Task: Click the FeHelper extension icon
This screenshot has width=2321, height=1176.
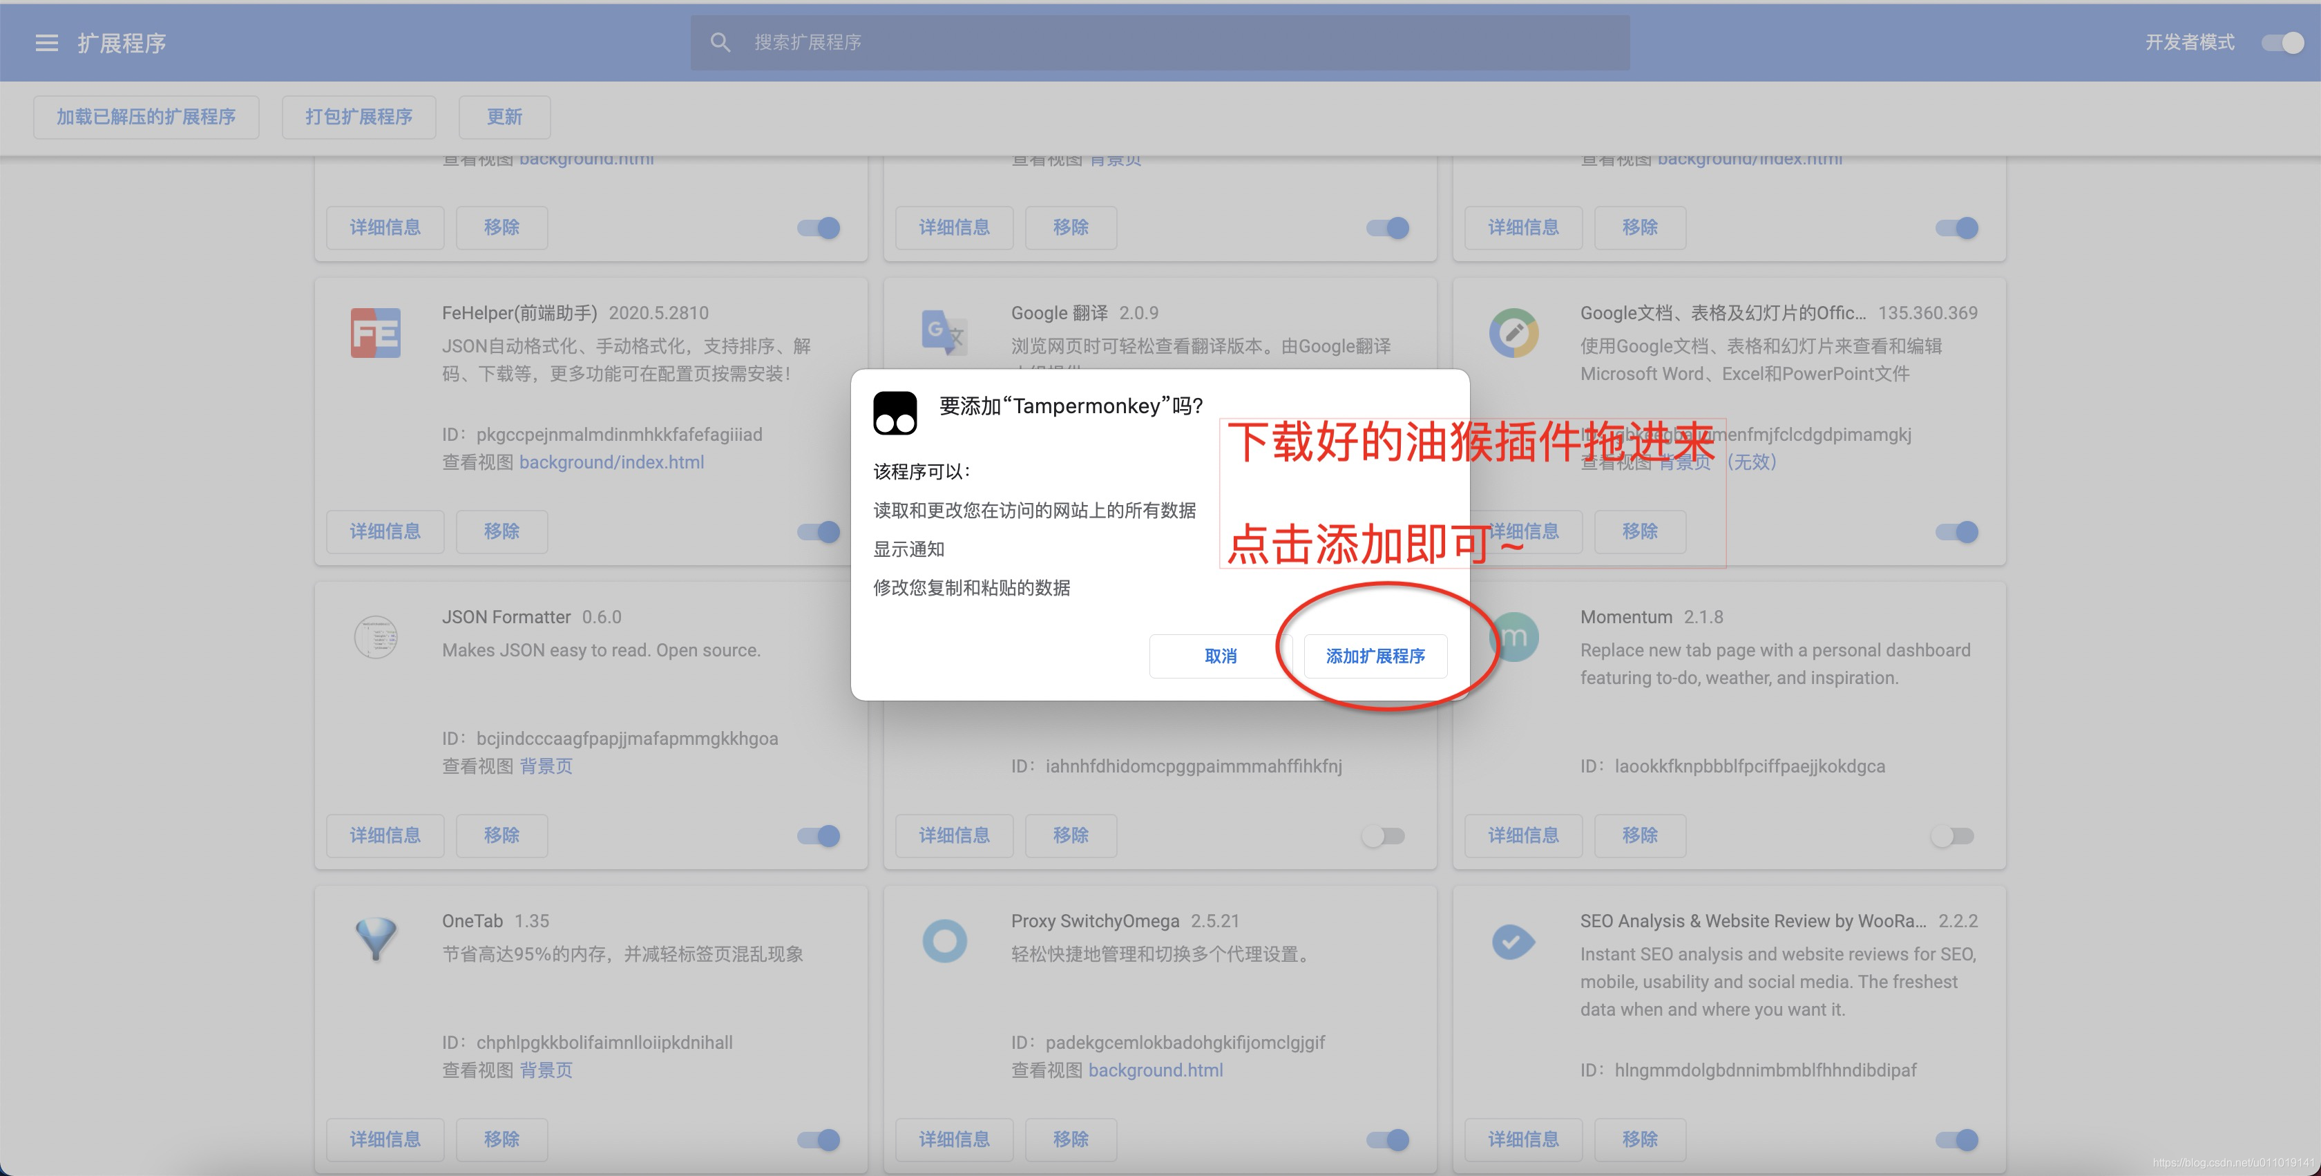Action: 376,334
